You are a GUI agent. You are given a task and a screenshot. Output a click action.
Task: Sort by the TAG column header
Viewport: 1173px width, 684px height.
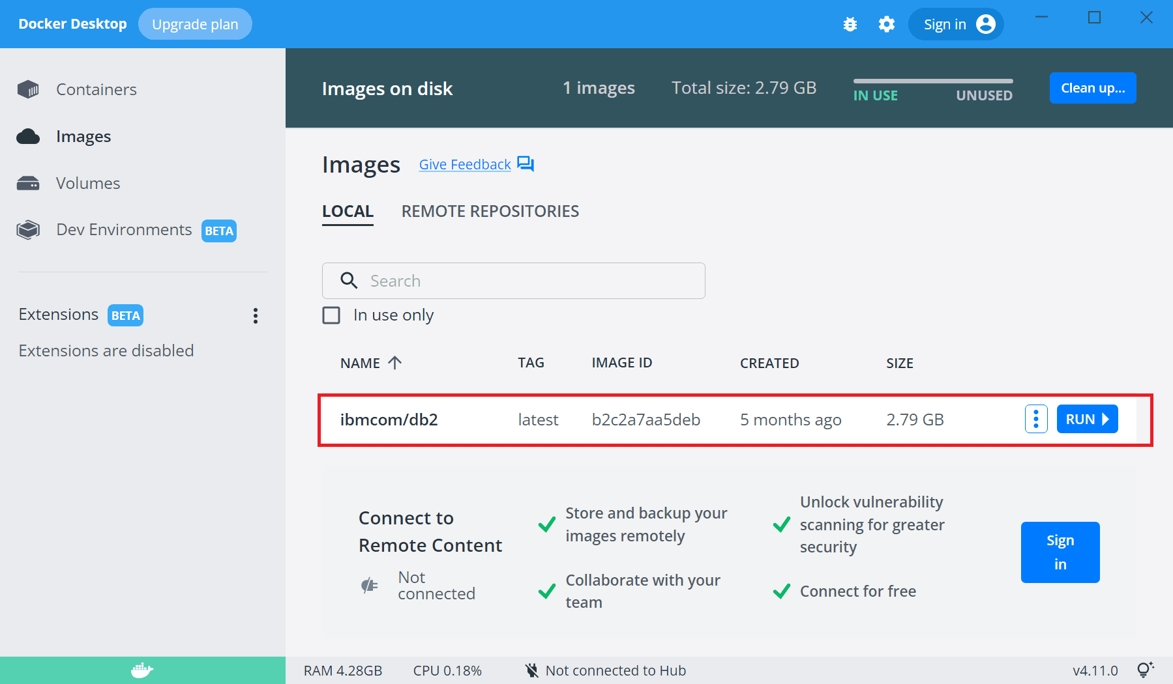(531, 363)
